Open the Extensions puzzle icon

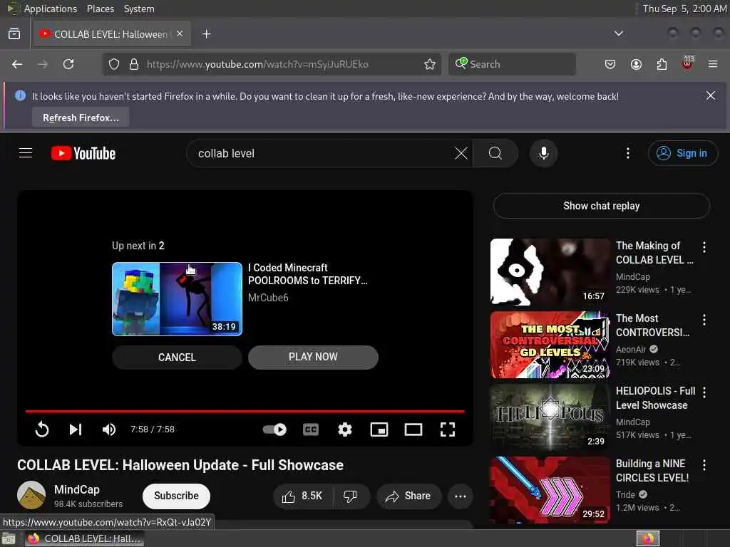662,64
